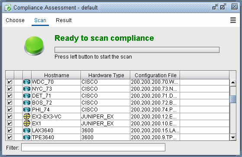Open the Result tab

64,20
